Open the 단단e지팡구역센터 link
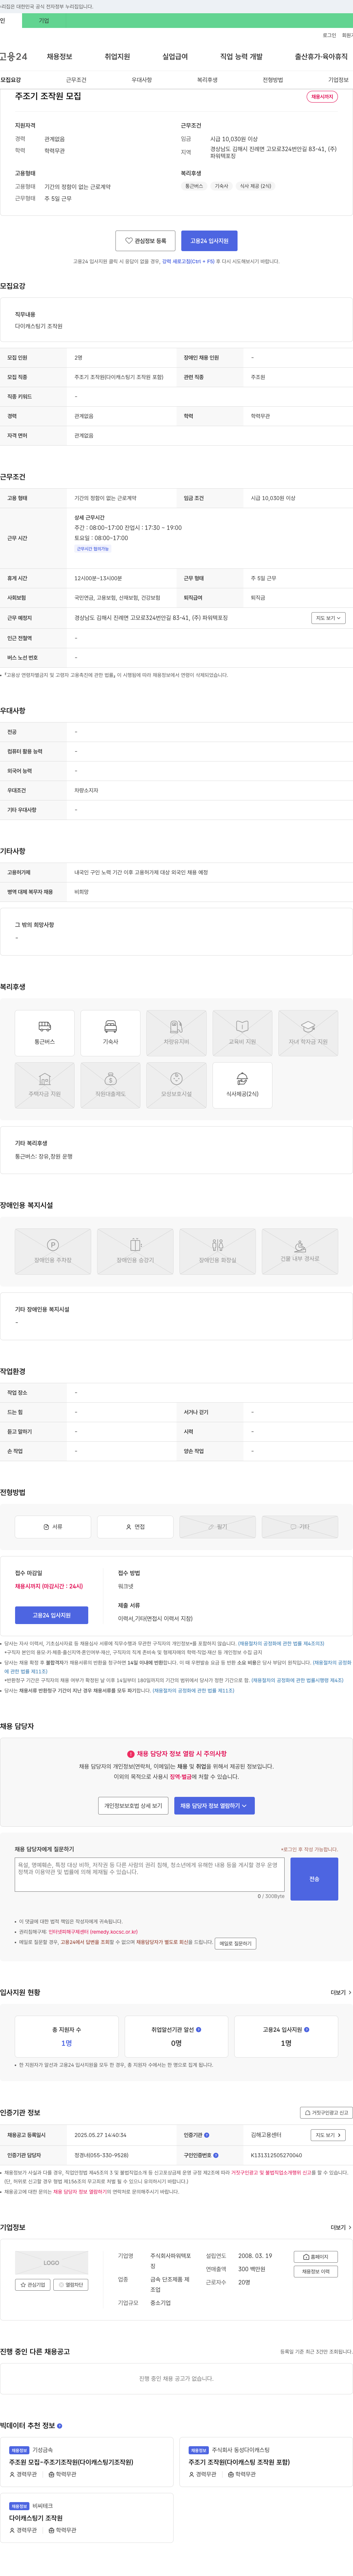This screenshot has height=2576, width=353. pos(93,1932)
